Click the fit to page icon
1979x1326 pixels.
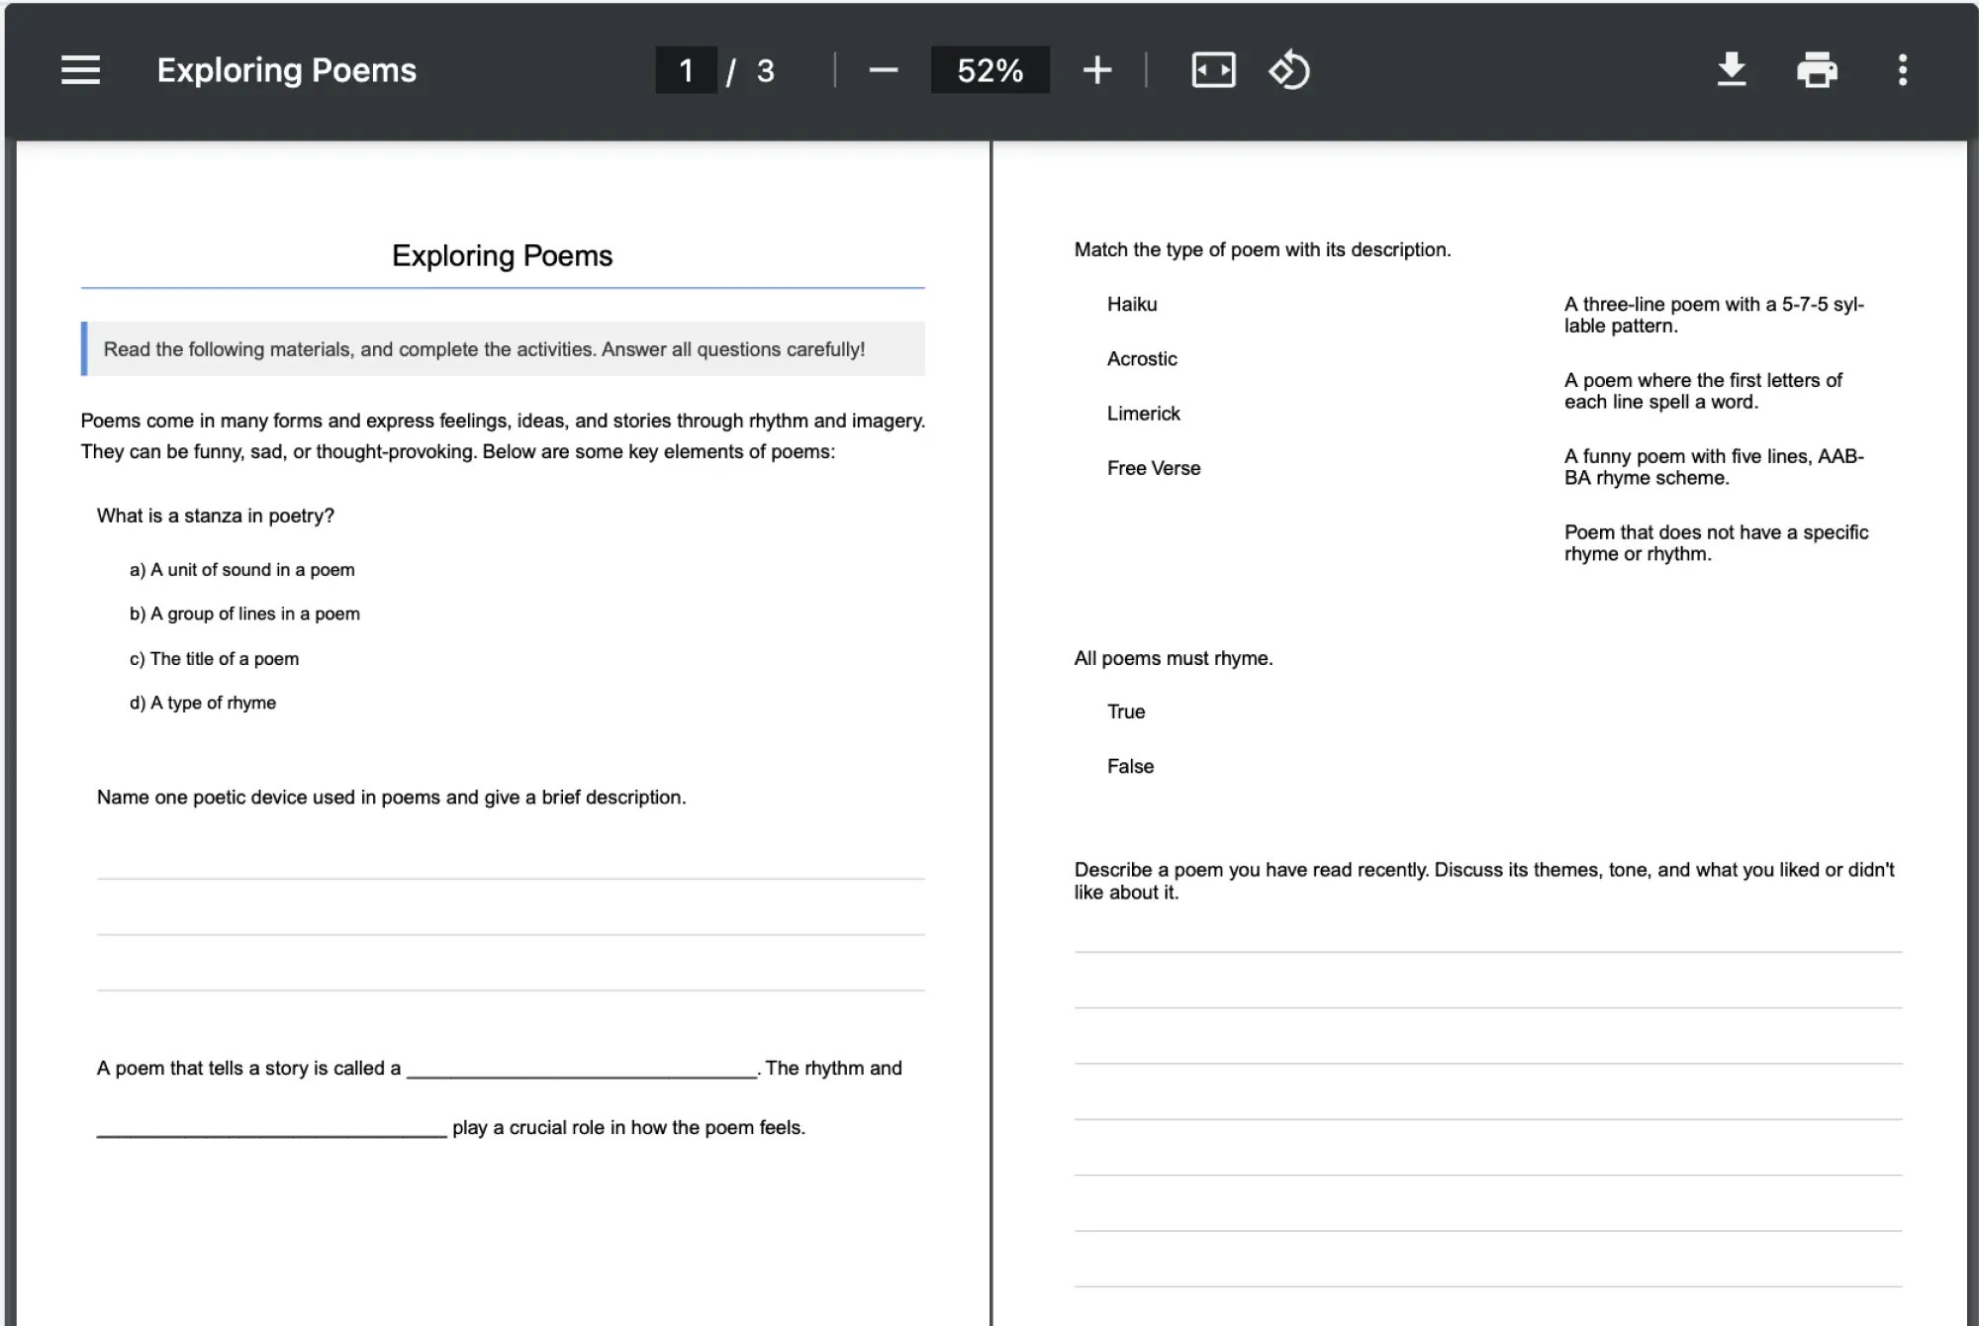pos(1213,70)
